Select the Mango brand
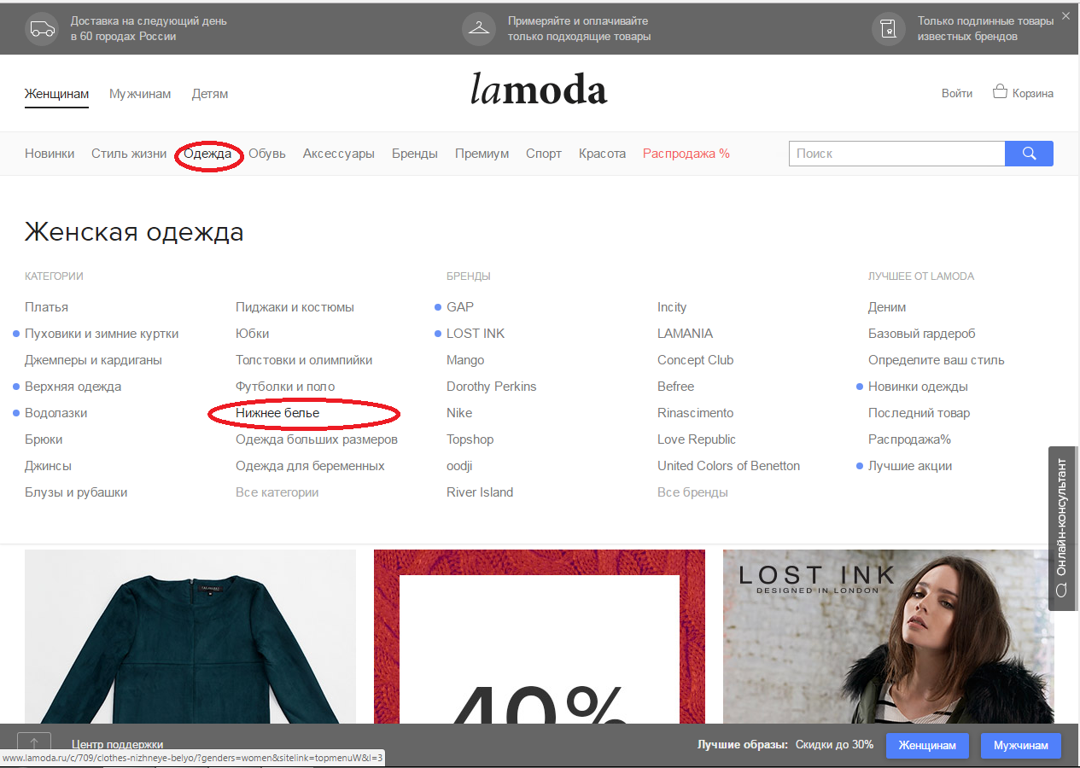Viewport: 1080px width, 768px height. 465,360
